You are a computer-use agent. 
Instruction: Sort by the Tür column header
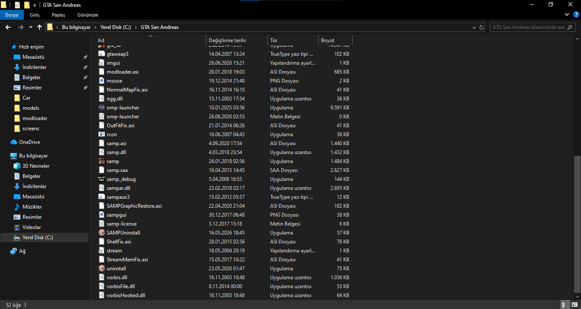point(293,40)
